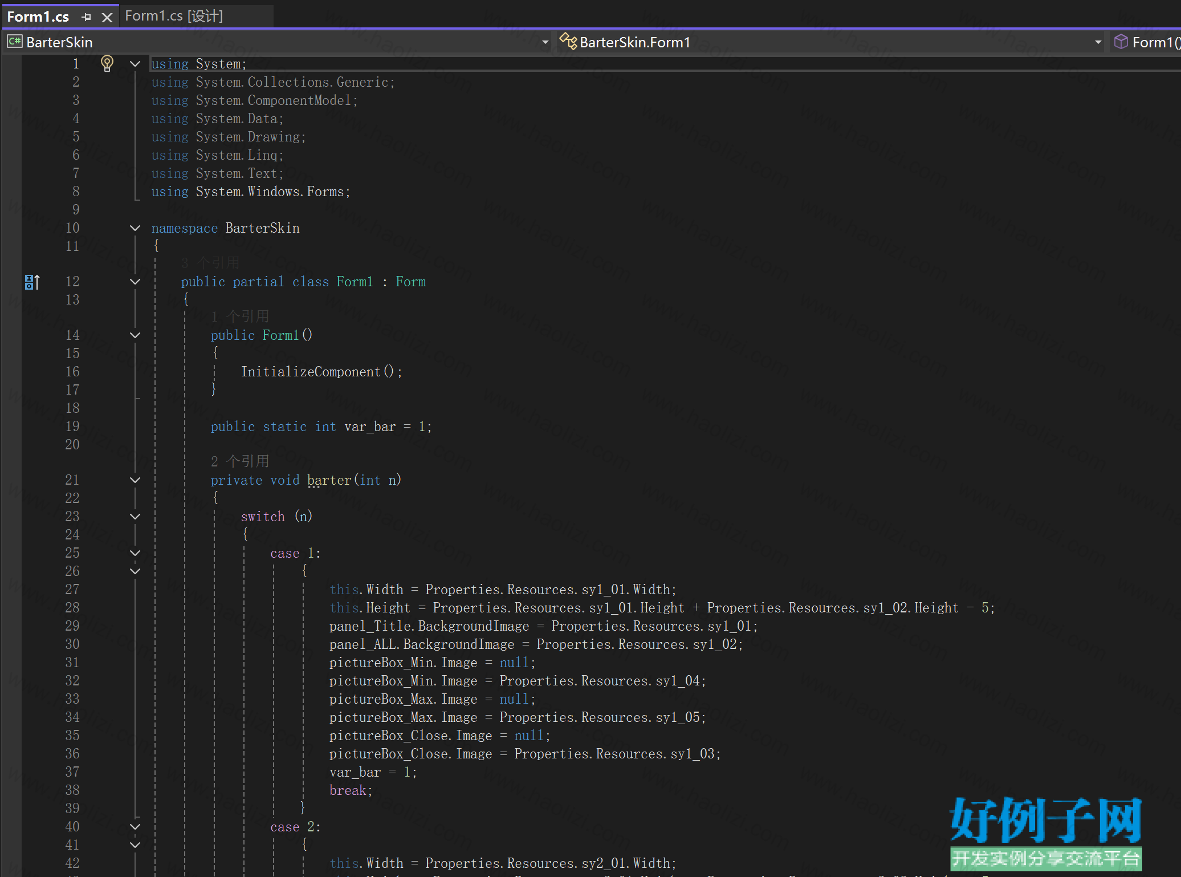This screenshot has width=1181, height=877.
Task: Collapse case 1 at line 25
Action: point(135,553)
